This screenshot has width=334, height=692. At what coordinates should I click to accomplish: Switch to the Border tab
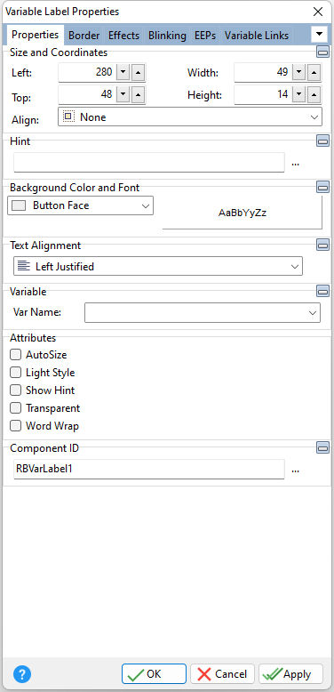tap(84, 36)
